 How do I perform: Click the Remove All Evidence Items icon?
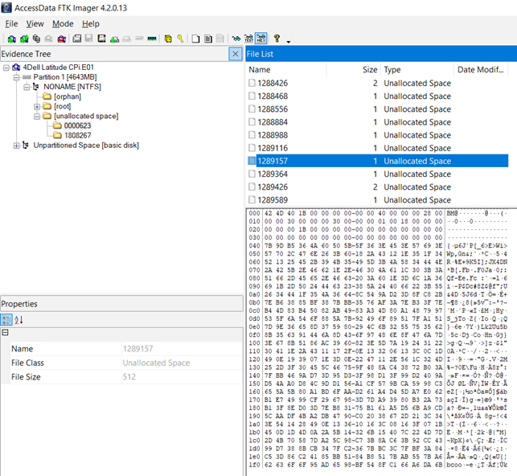pyautogui.click(x=61, y=39)
